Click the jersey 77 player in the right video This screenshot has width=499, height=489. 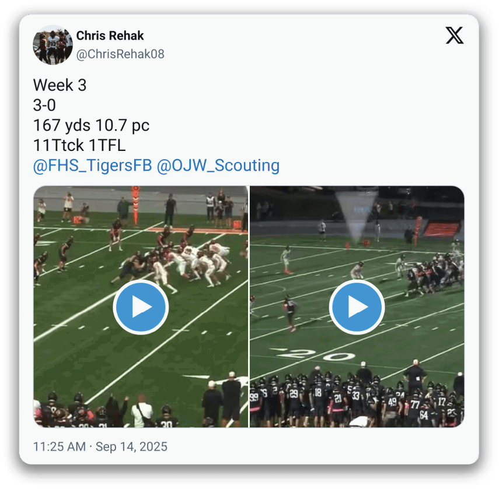(x=414, y=406)
